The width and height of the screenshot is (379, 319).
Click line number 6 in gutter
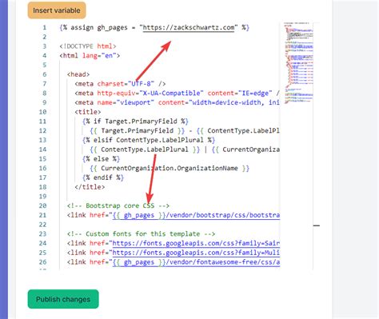(x=45, y=74)
